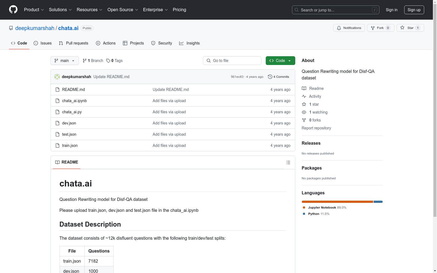Open the train.json file

tap(70, 146)
